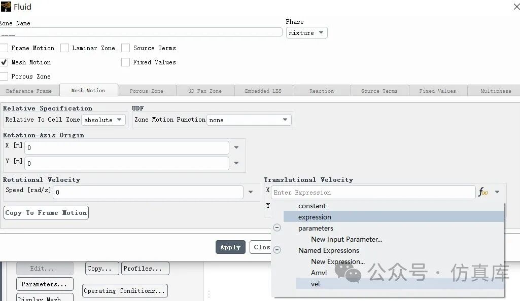Image resolution: width=520 pixels, height=301 pixels.
Task: Open dropdown arrow beside Rotation-Axis Y field
Action: [236, 163]
